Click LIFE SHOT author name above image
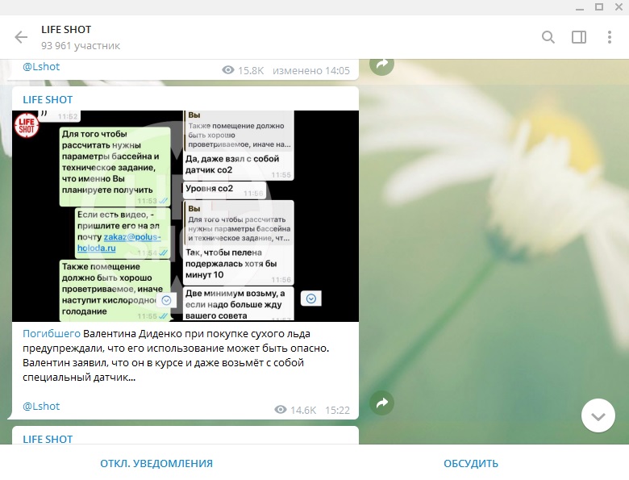The width and height of the screenshot is (629, 480). click(48, 99)
